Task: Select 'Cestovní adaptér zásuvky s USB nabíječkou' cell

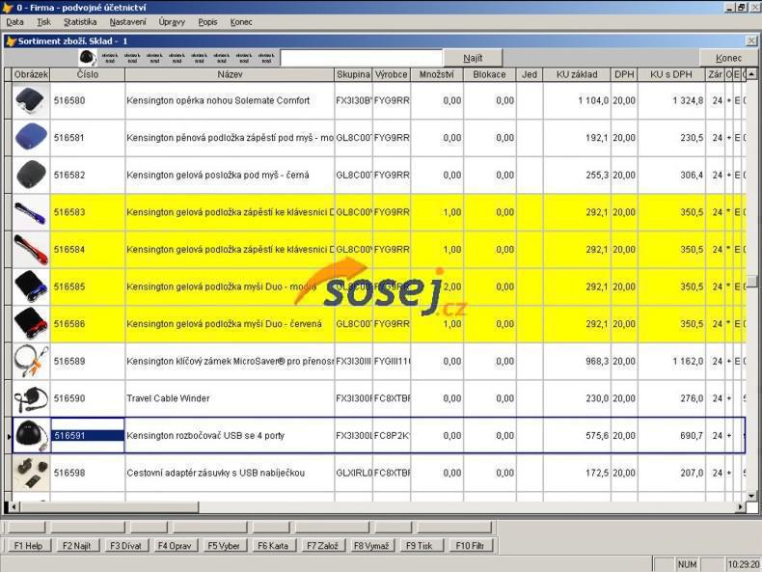Action: point(230,473)
